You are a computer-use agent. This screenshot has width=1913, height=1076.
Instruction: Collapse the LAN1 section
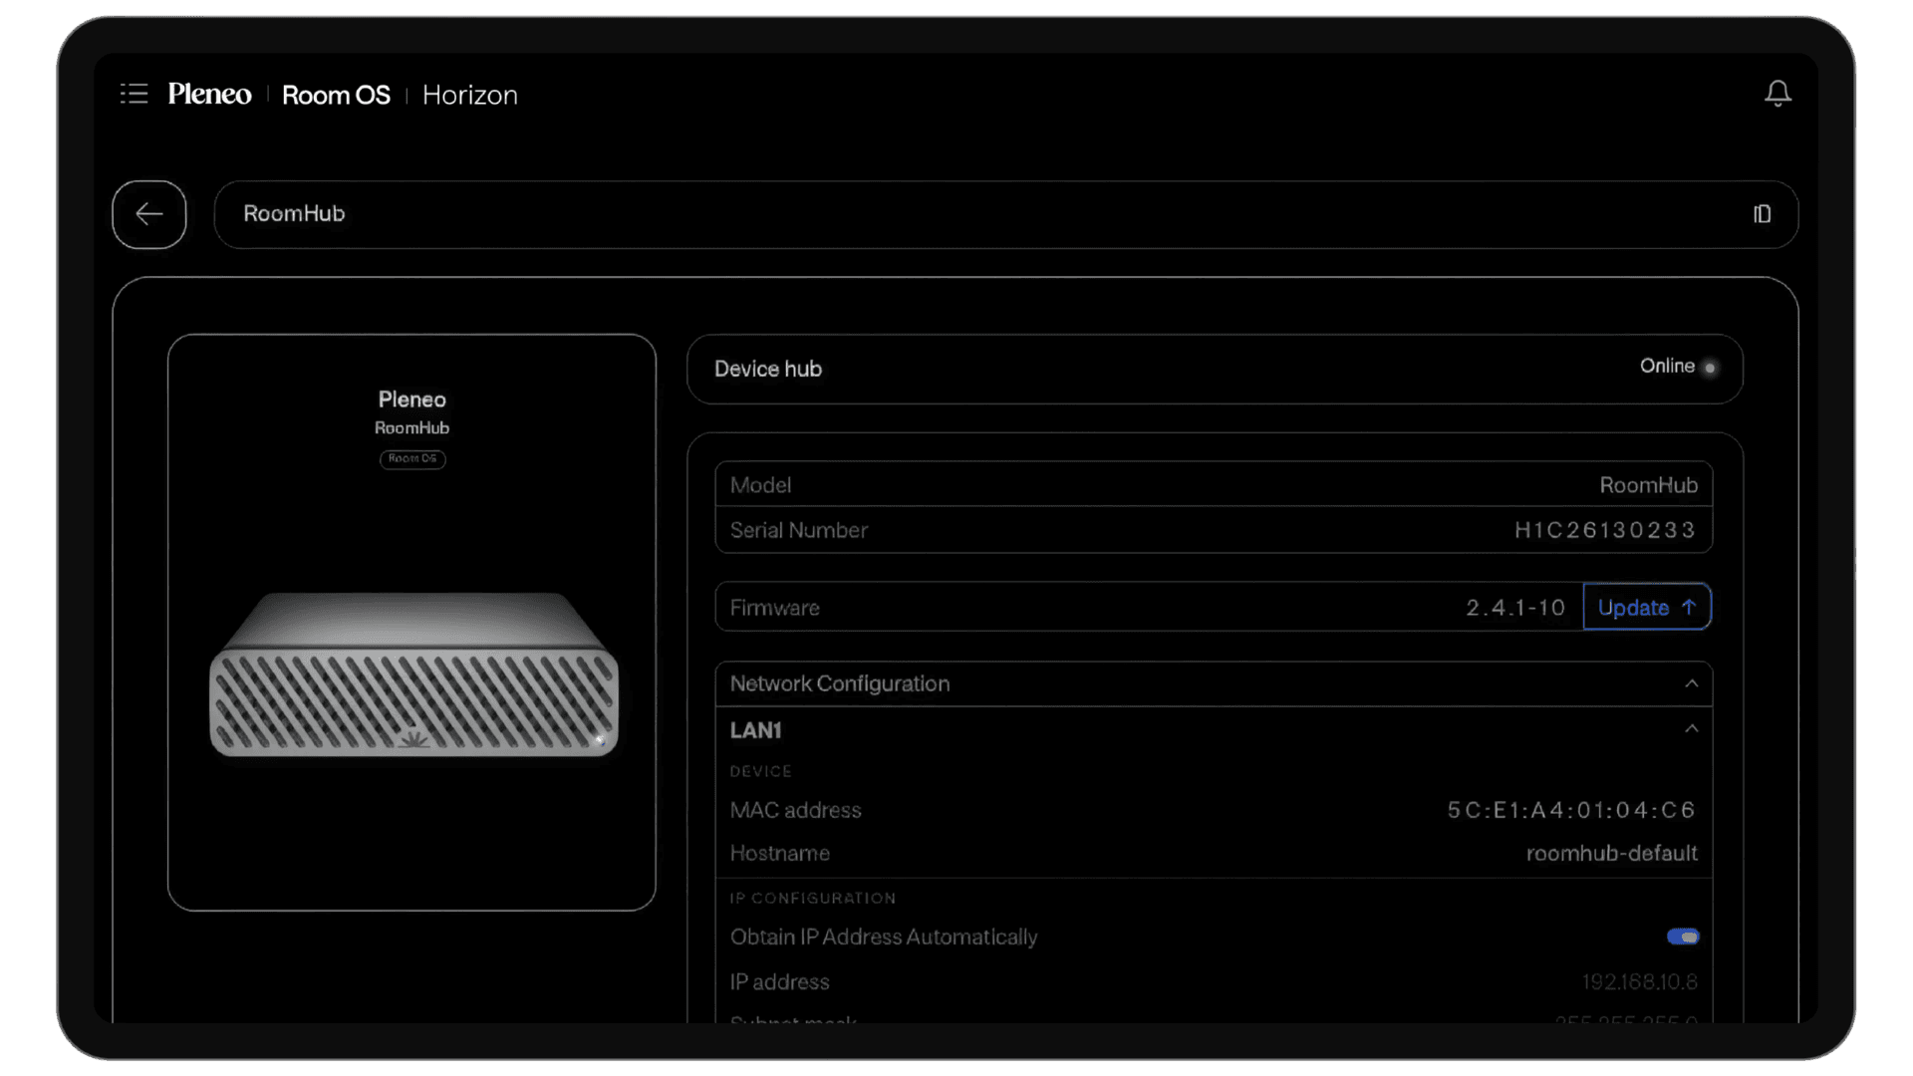point(1691,729)
